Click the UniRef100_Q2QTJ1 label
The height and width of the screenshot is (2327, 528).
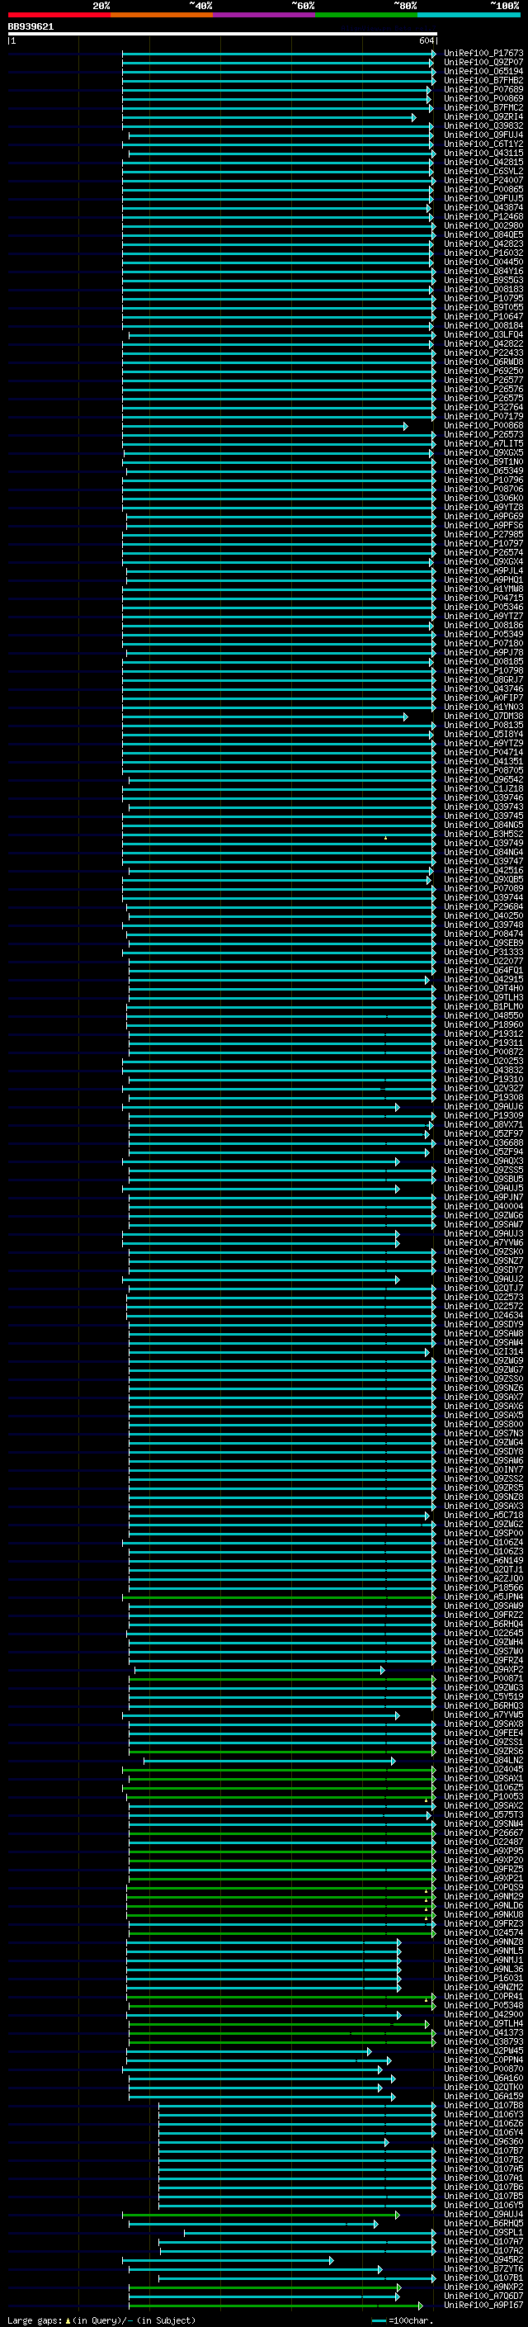pos(483,1569)
